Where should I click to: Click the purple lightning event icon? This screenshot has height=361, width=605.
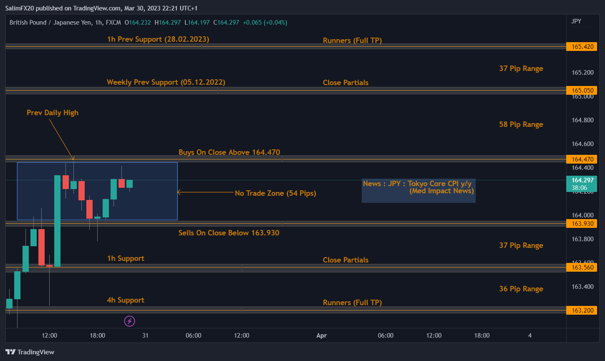pos(130,321)
